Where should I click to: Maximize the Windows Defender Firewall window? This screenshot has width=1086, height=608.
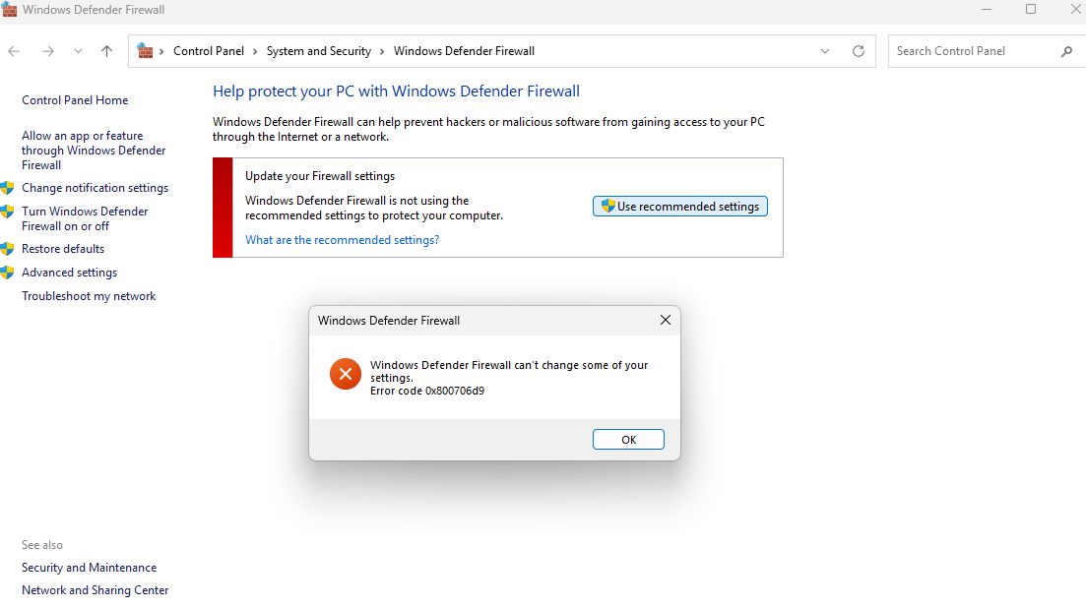[1031, 10]
